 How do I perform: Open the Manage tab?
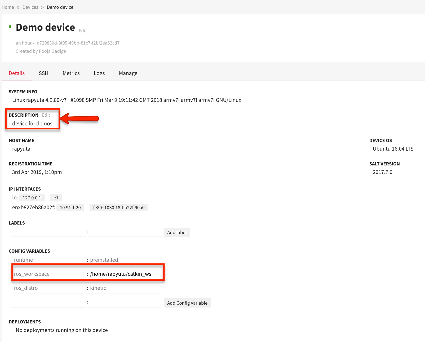(128, 73)
